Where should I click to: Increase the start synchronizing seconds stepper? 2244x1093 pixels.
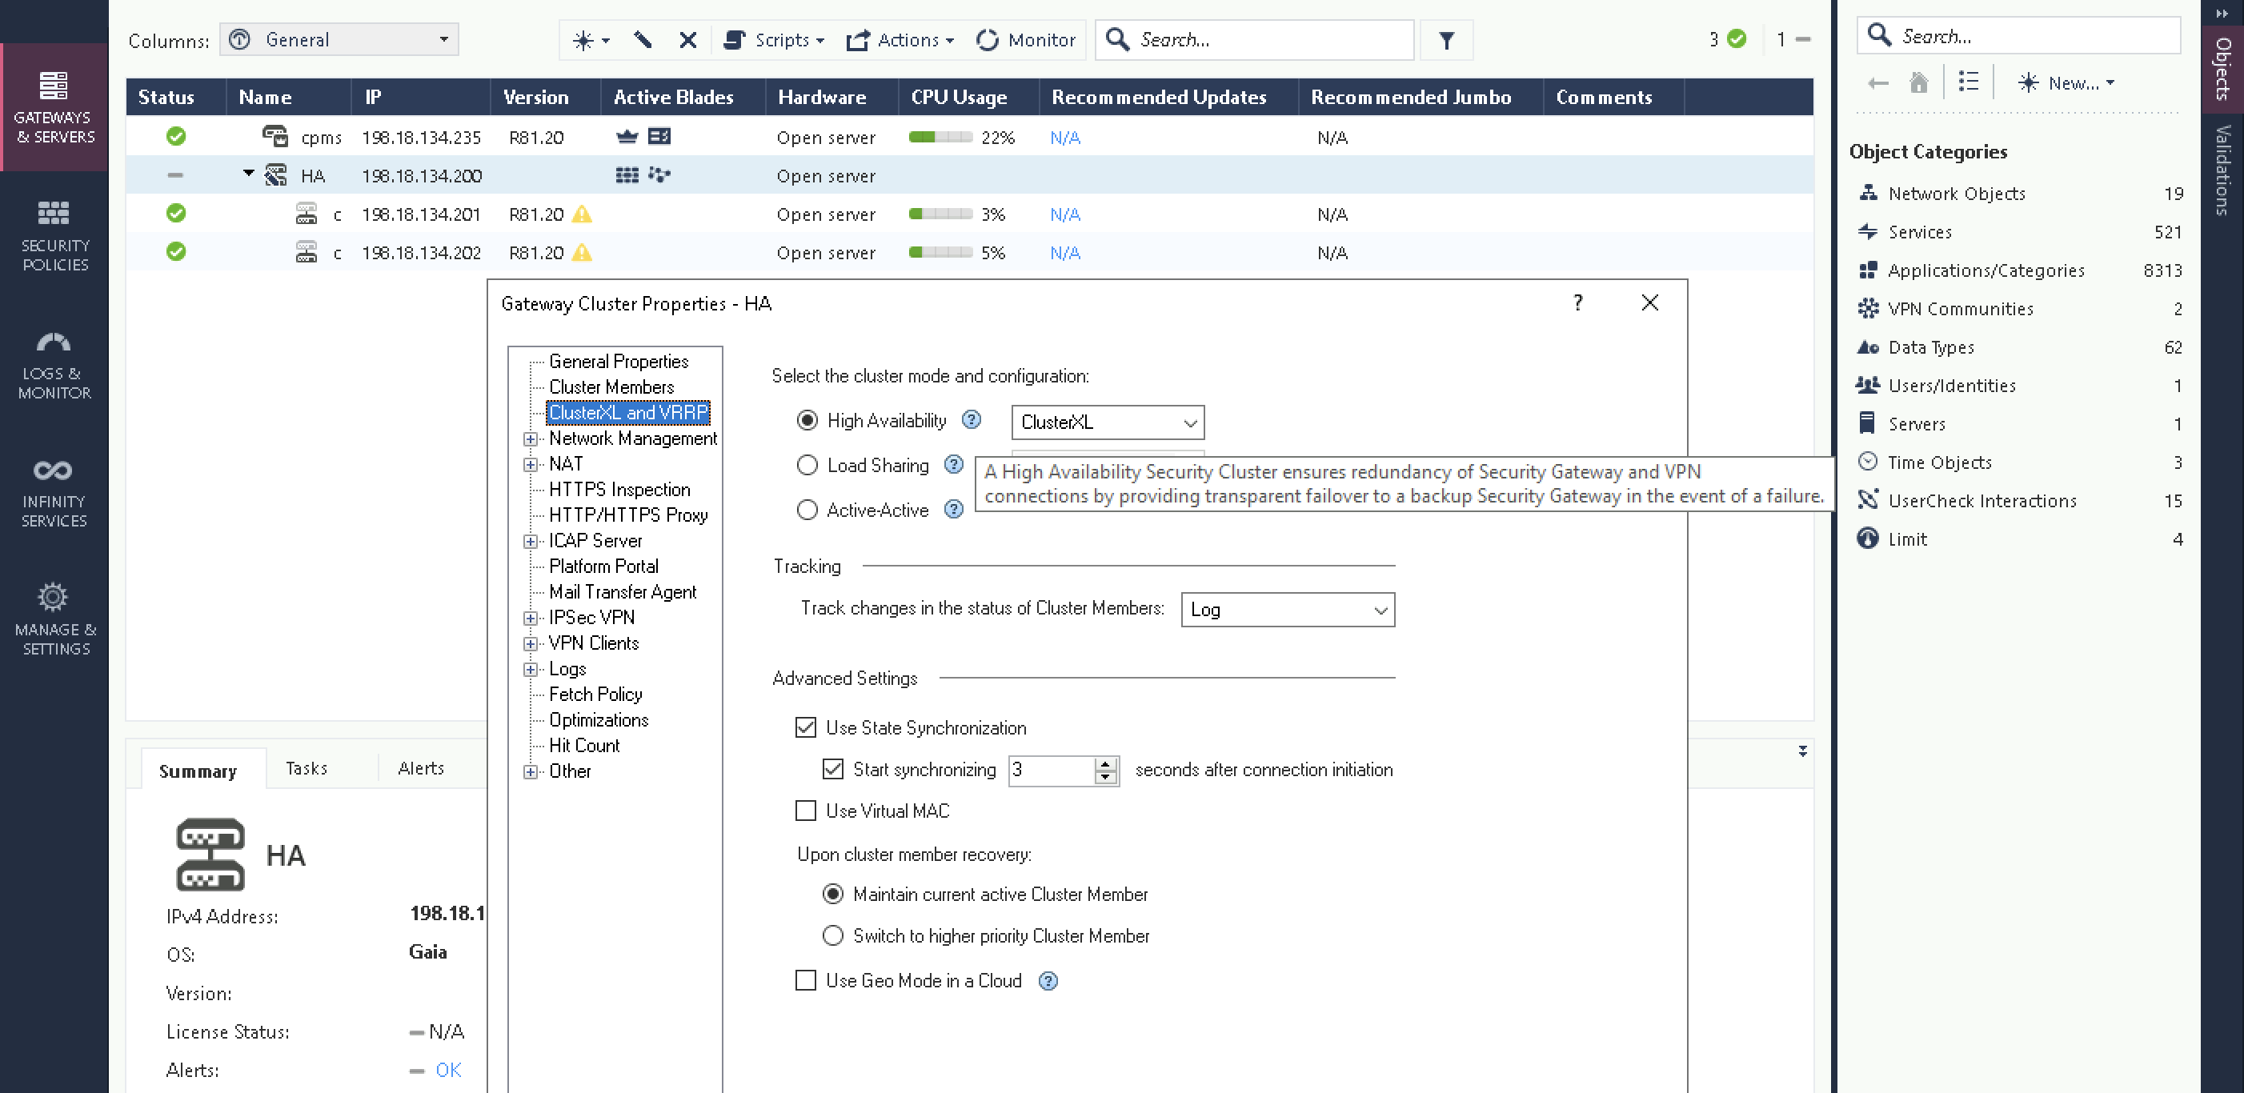(1105, 764)
